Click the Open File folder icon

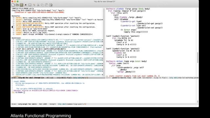tap(17, 5)
